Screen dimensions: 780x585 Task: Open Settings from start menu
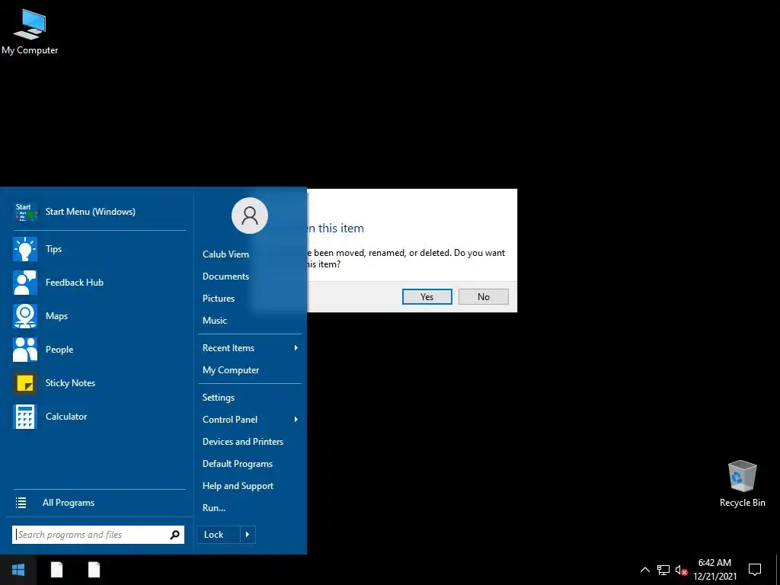click(x=219, y=398)
